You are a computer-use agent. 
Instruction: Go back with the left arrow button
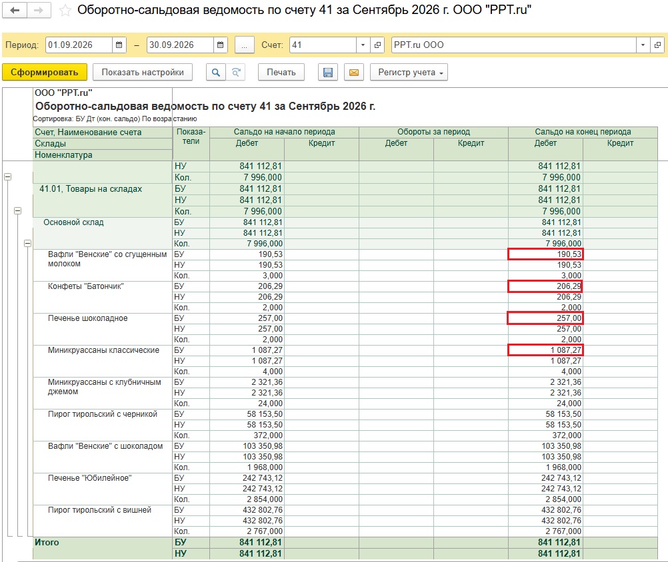15,10
